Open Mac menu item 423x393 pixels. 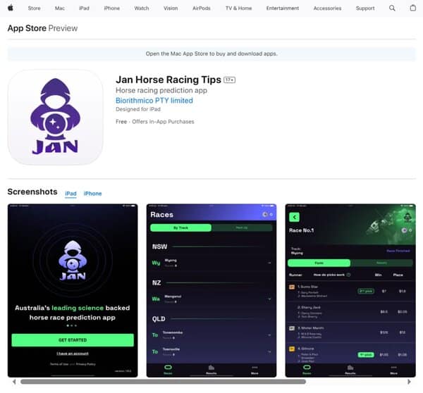click(x=60, y=8)
